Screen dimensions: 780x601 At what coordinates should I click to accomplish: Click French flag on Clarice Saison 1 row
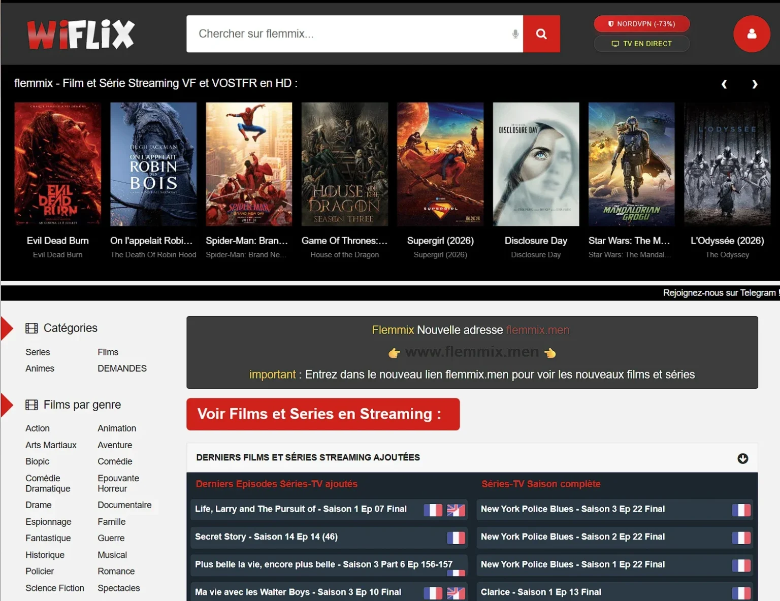pos(741,593)
